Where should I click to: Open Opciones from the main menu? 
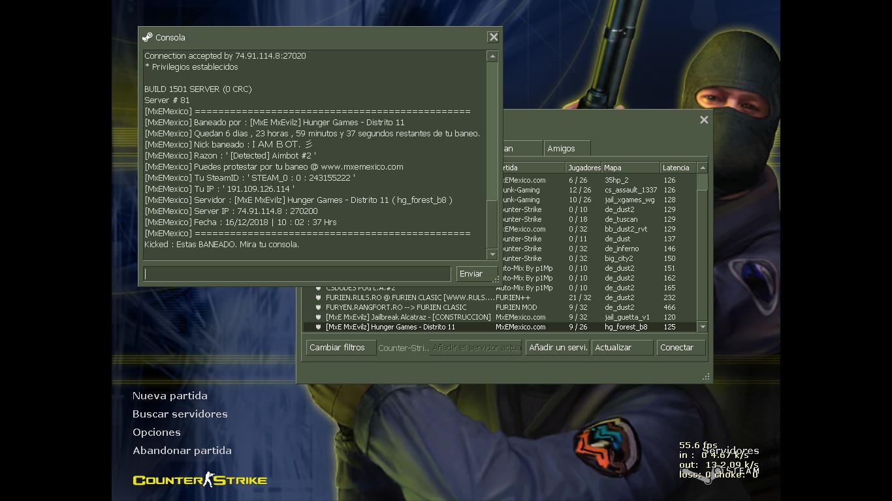[157, 433]
